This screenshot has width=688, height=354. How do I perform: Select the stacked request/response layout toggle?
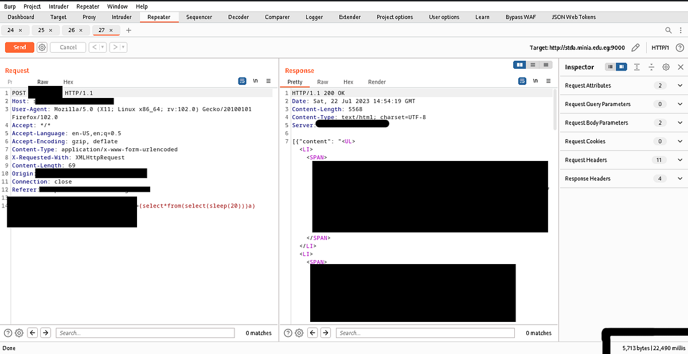[533, 65]
